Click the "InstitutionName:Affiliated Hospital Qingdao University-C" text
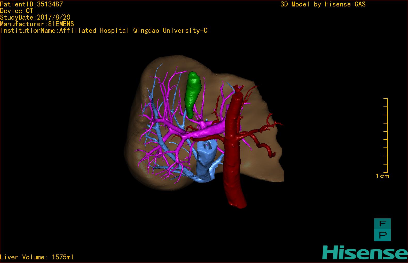 click(x=104, y=31)
